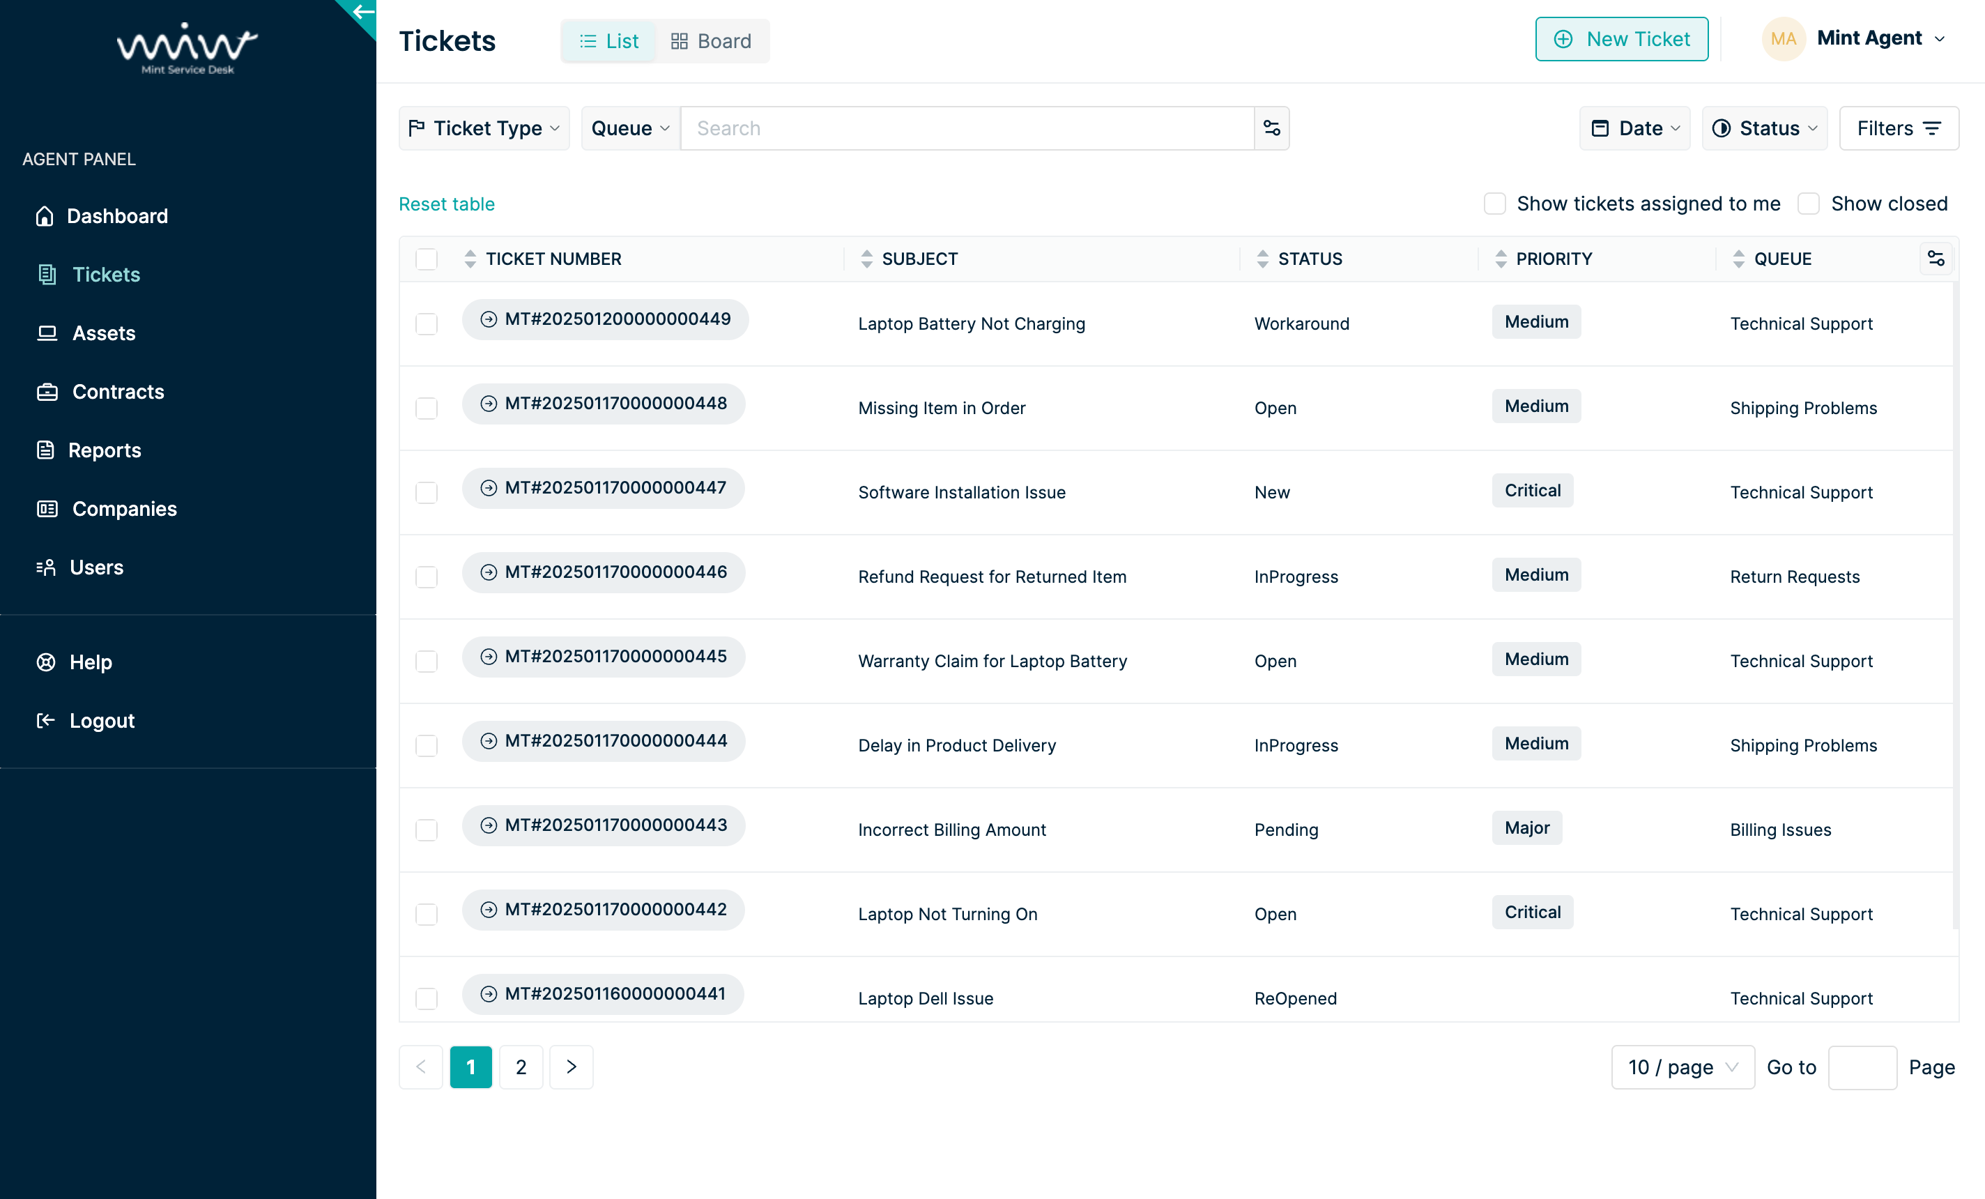Open Users in sidebar
Viewport: 1985px width, 1199px height.
(x=81, y=567)
